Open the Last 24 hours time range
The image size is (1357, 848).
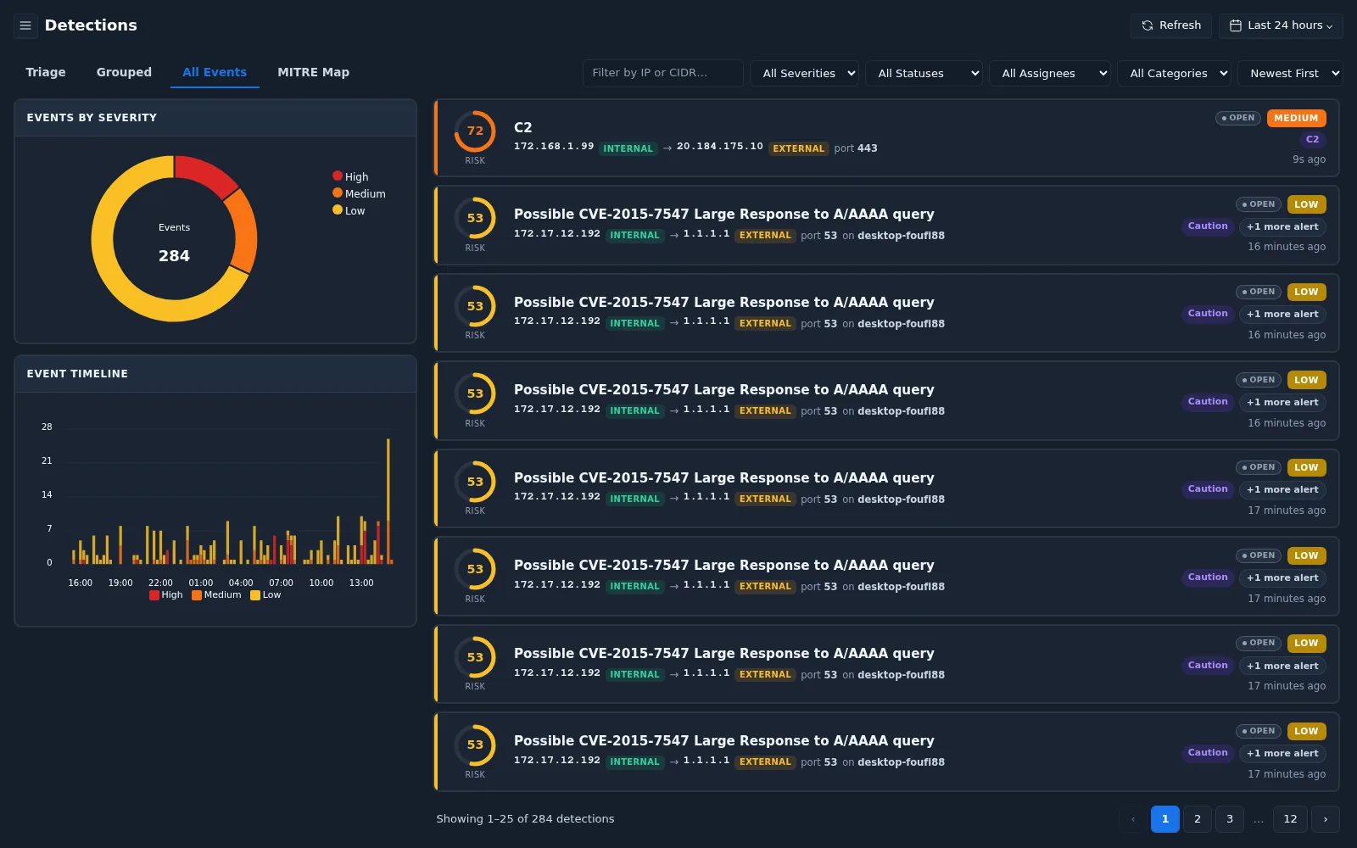coord(1281,25)
